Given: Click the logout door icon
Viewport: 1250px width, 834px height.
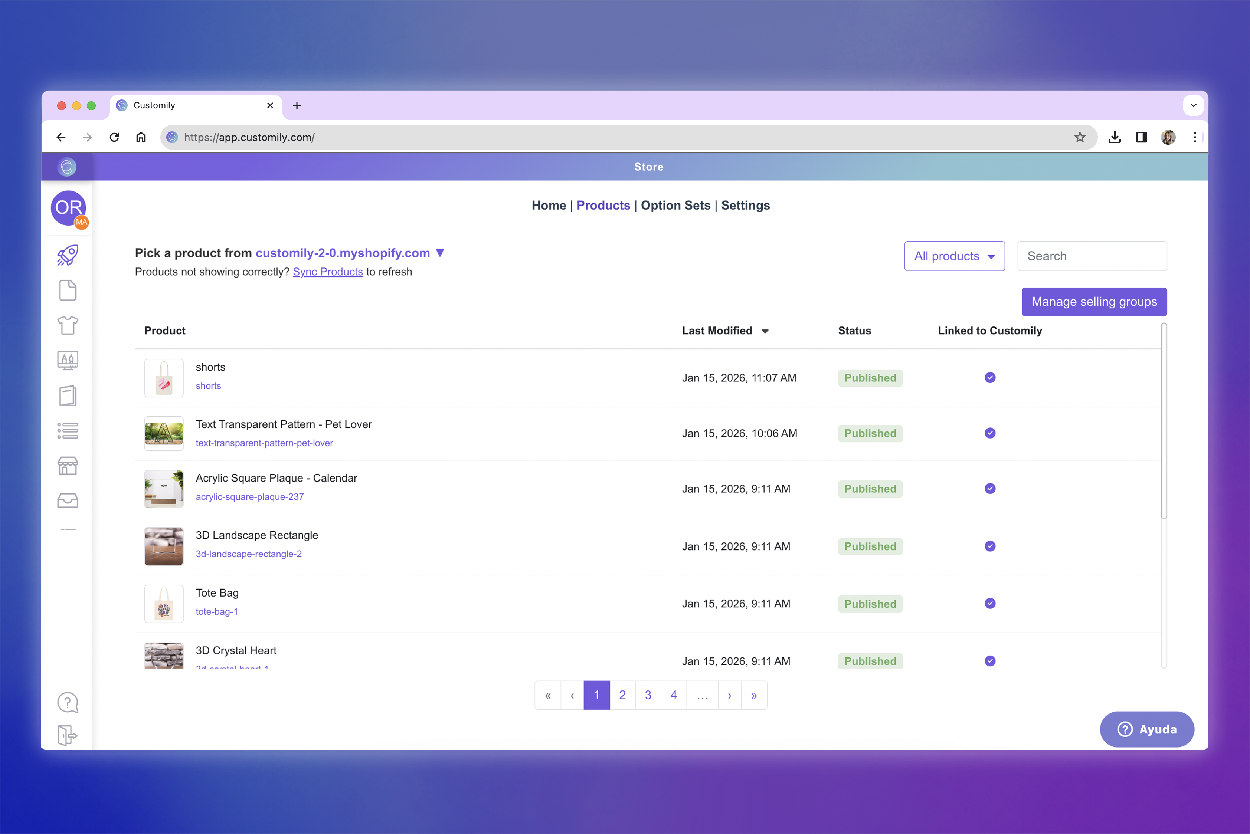Looking at the screenshot, I should click(x=68, y=735).
